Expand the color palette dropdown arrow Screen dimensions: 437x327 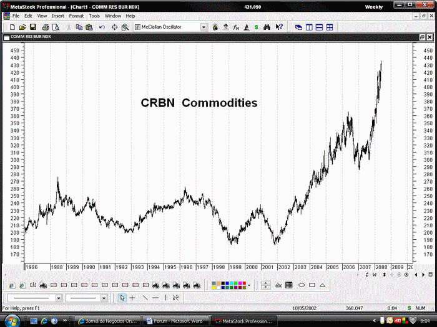click(249, 285)
